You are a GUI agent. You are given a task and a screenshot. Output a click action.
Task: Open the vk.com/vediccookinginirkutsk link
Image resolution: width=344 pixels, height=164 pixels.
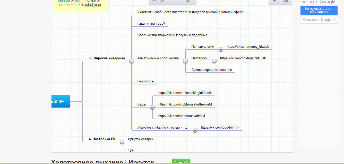point(185,93)
